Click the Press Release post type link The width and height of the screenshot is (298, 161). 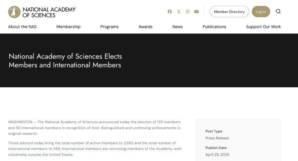[x=217, y=138]
